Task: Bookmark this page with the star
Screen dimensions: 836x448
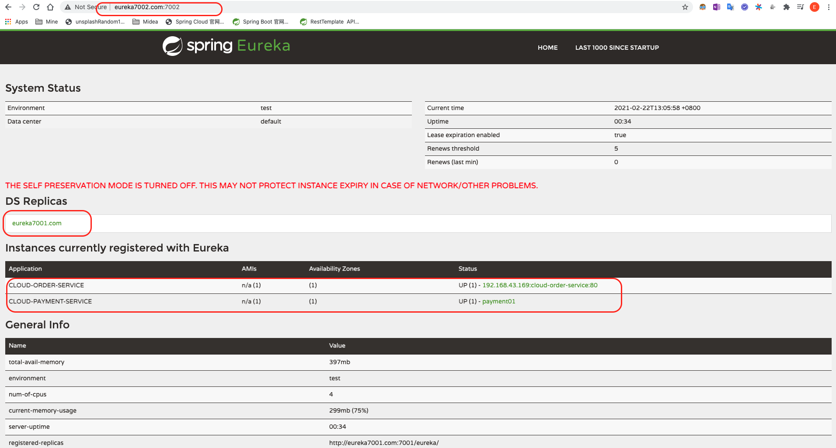Action: (685, 7)
